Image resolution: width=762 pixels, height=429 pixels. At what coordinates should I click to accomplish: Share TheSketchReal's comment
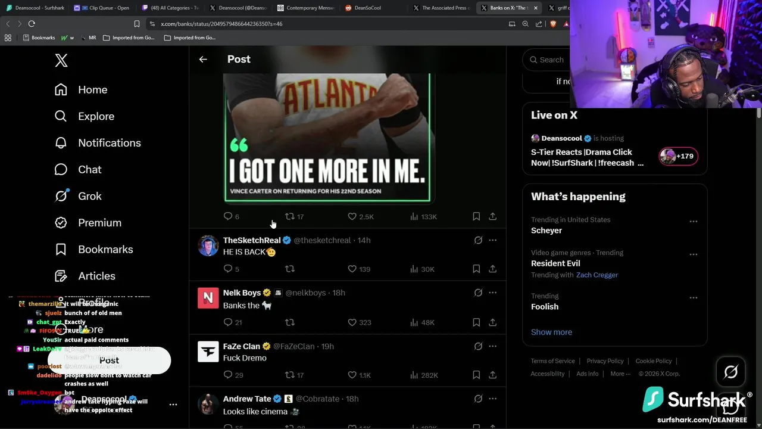click(493, 269)
